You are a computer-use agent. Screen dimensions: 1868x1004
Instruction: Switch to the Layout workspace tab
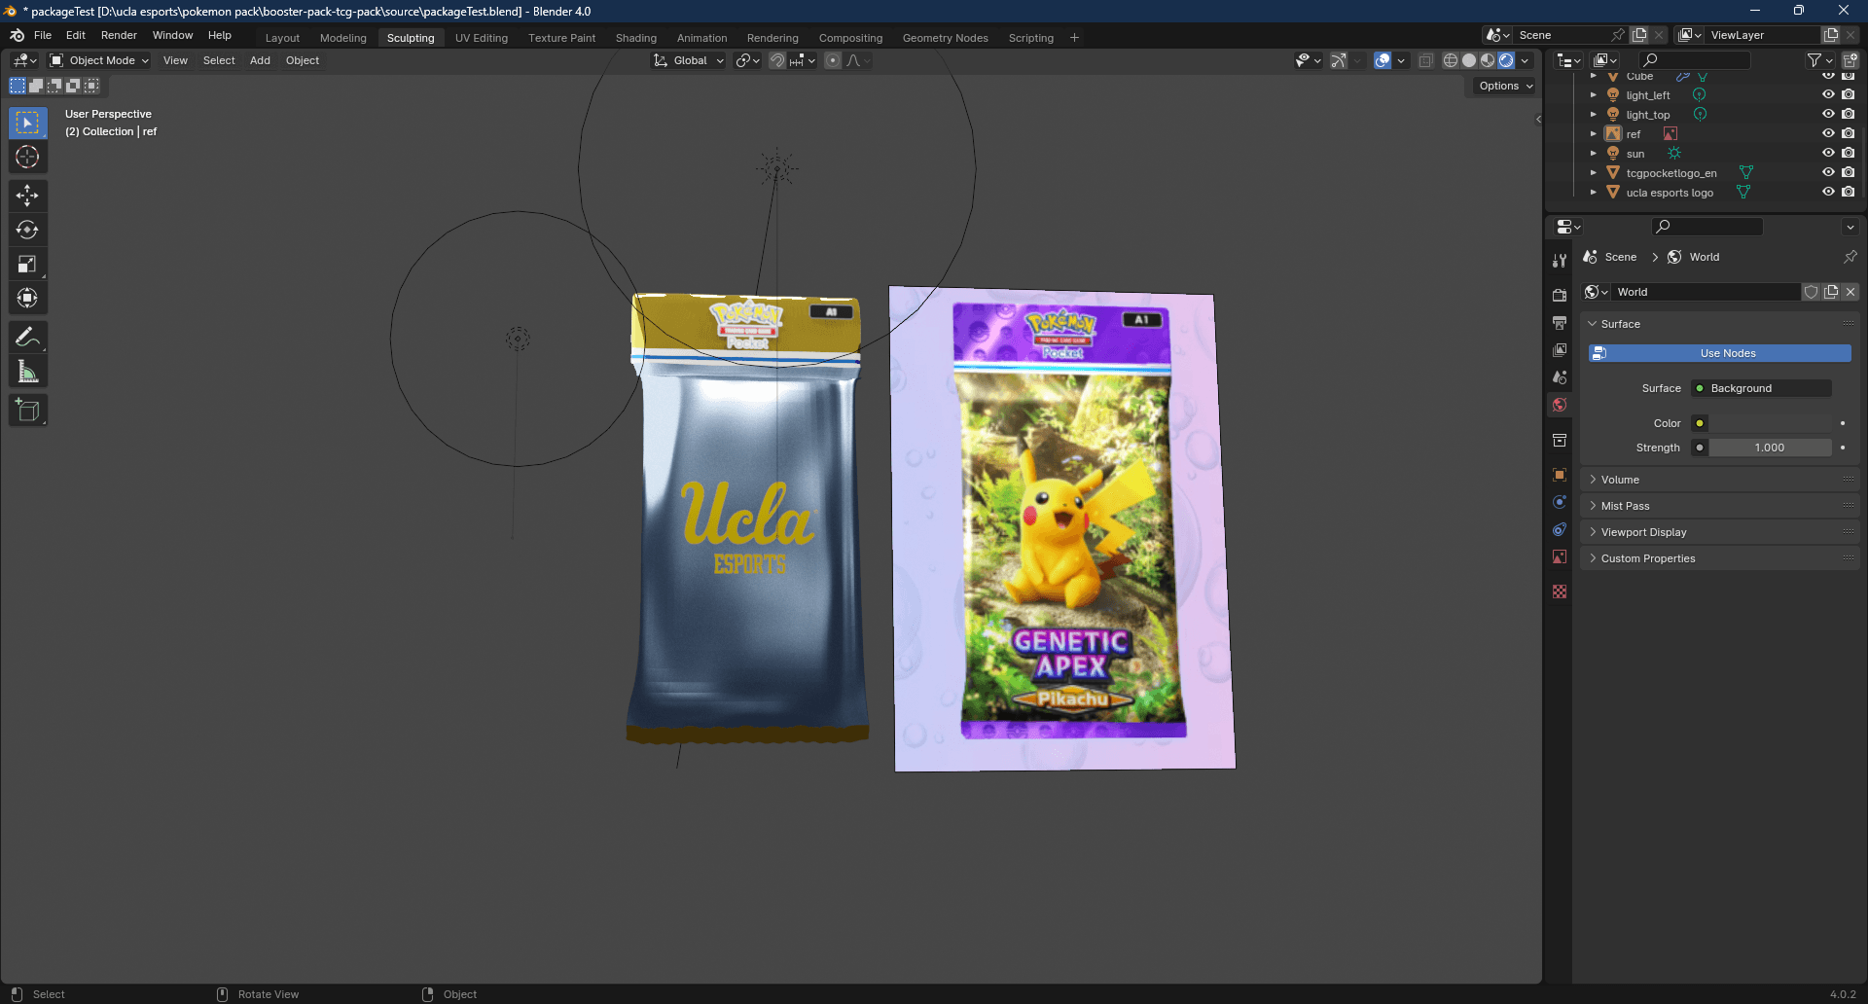pyautogui.click(x=282, y=38)
